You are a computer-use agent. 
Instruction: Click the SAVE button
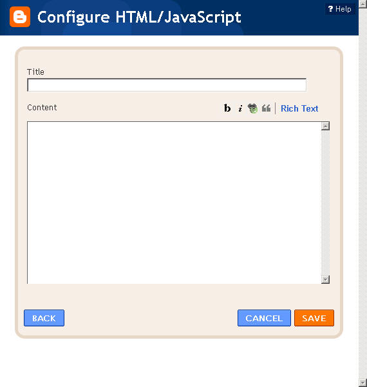point(314,318)
